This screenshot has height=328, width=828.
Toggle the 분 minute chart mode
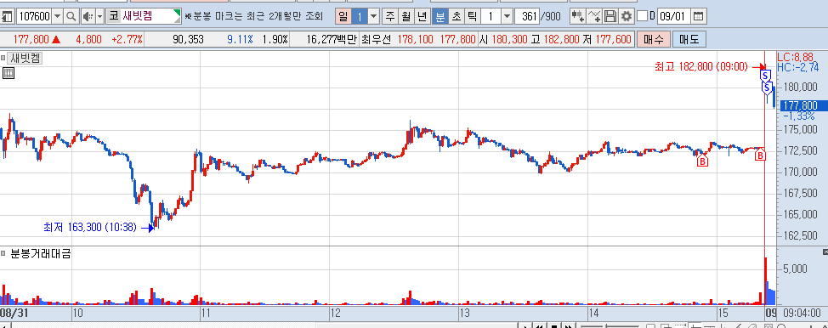click(x=440, y=16)
